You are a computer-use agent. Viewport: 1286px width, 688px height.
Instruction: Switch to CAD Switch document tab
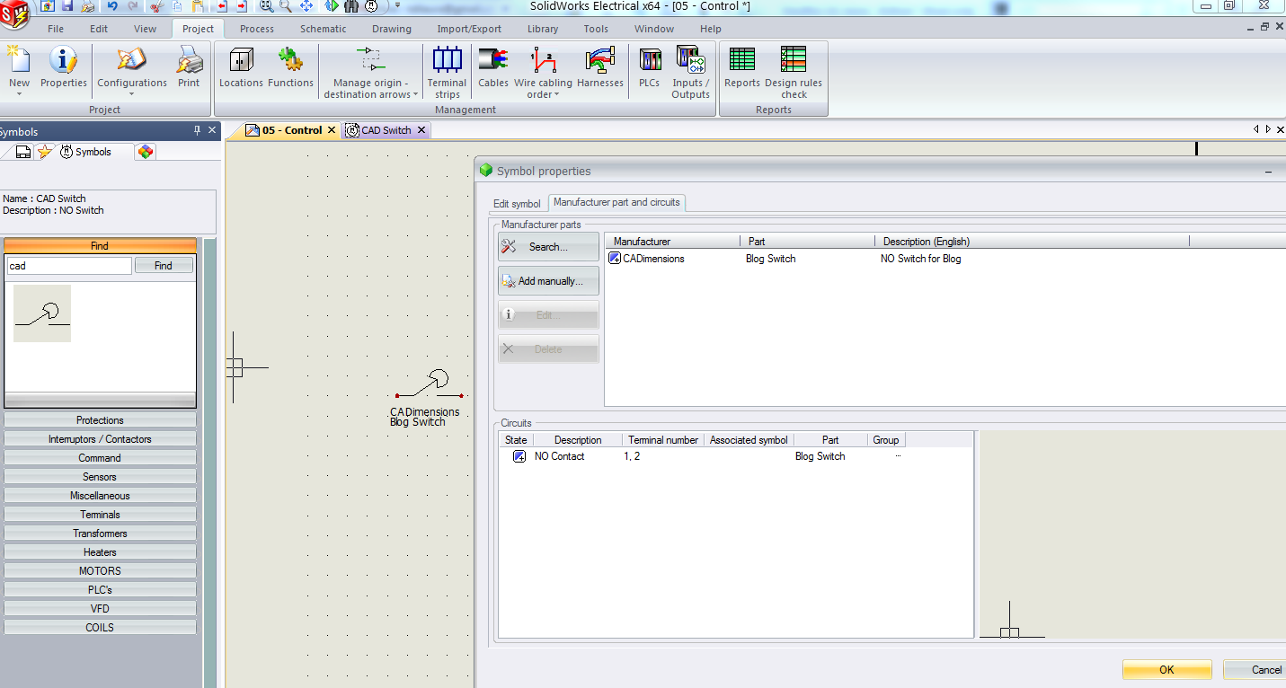386,130
